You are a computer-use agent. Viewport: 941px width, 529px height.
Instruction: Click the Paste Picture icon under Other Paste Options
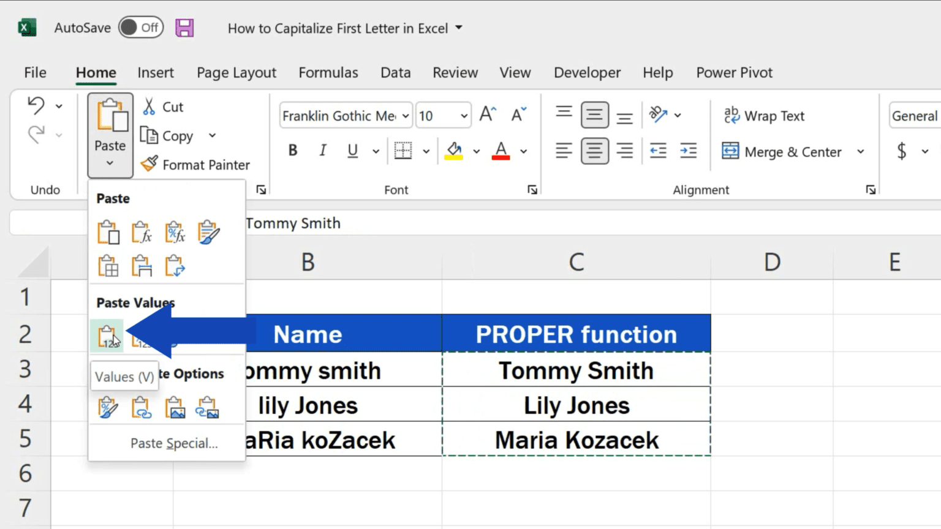click(175, 407)
